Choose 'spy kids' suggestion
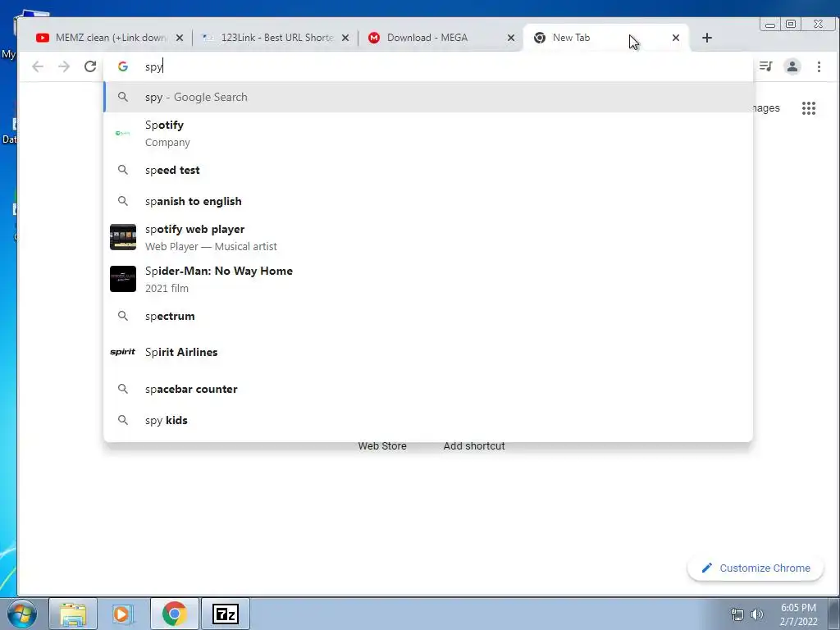The width and height of the screenshot is (840, 630). click(428, 420)
